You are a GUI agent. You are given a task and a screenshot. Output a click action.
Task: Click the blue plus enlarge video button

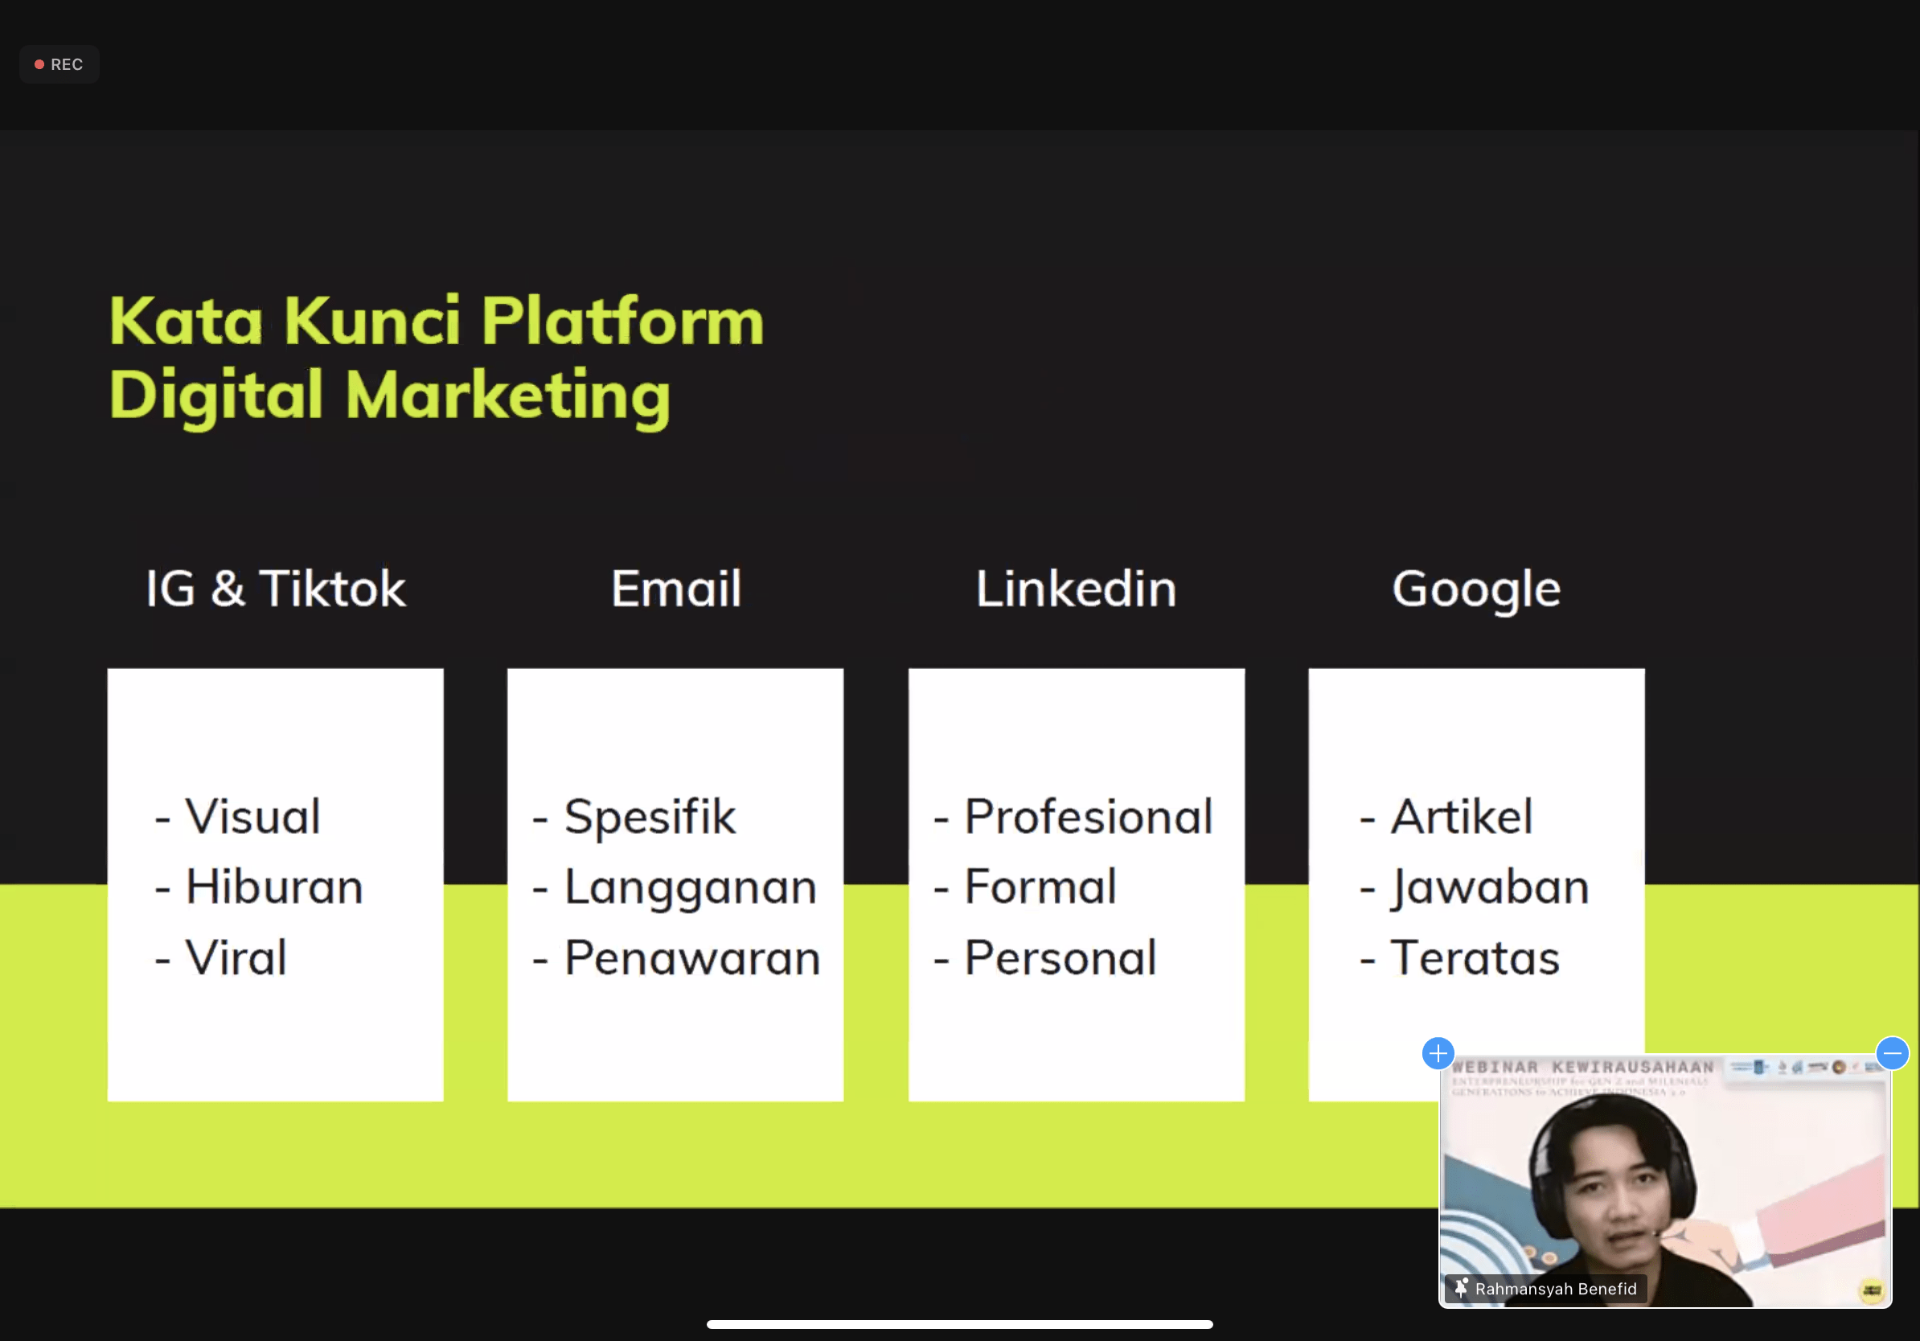click(1438, 1053)
